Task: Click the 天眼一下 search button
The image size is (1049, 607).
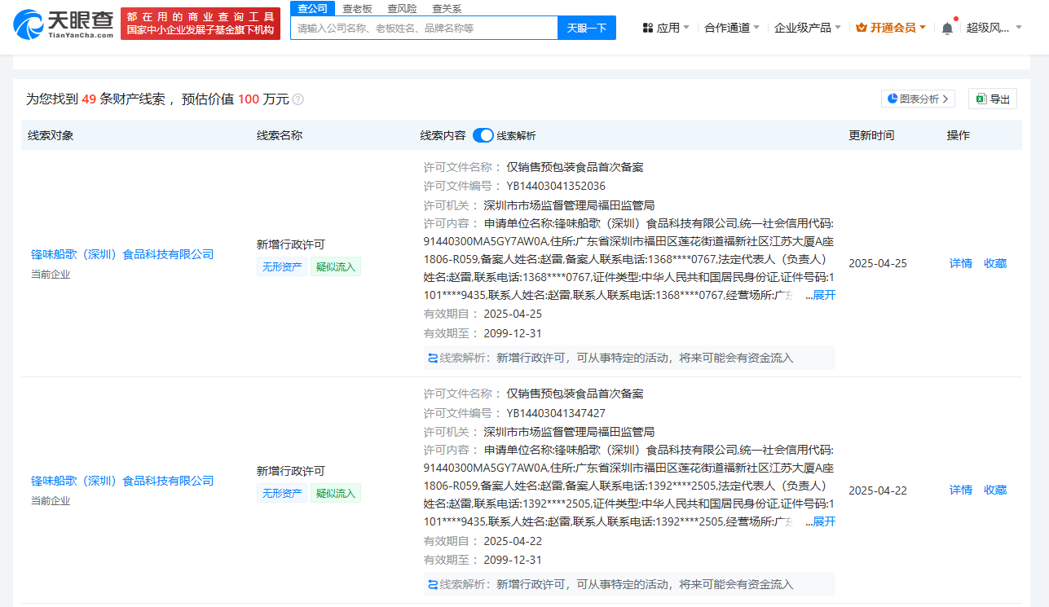Action: click(587, 28)
